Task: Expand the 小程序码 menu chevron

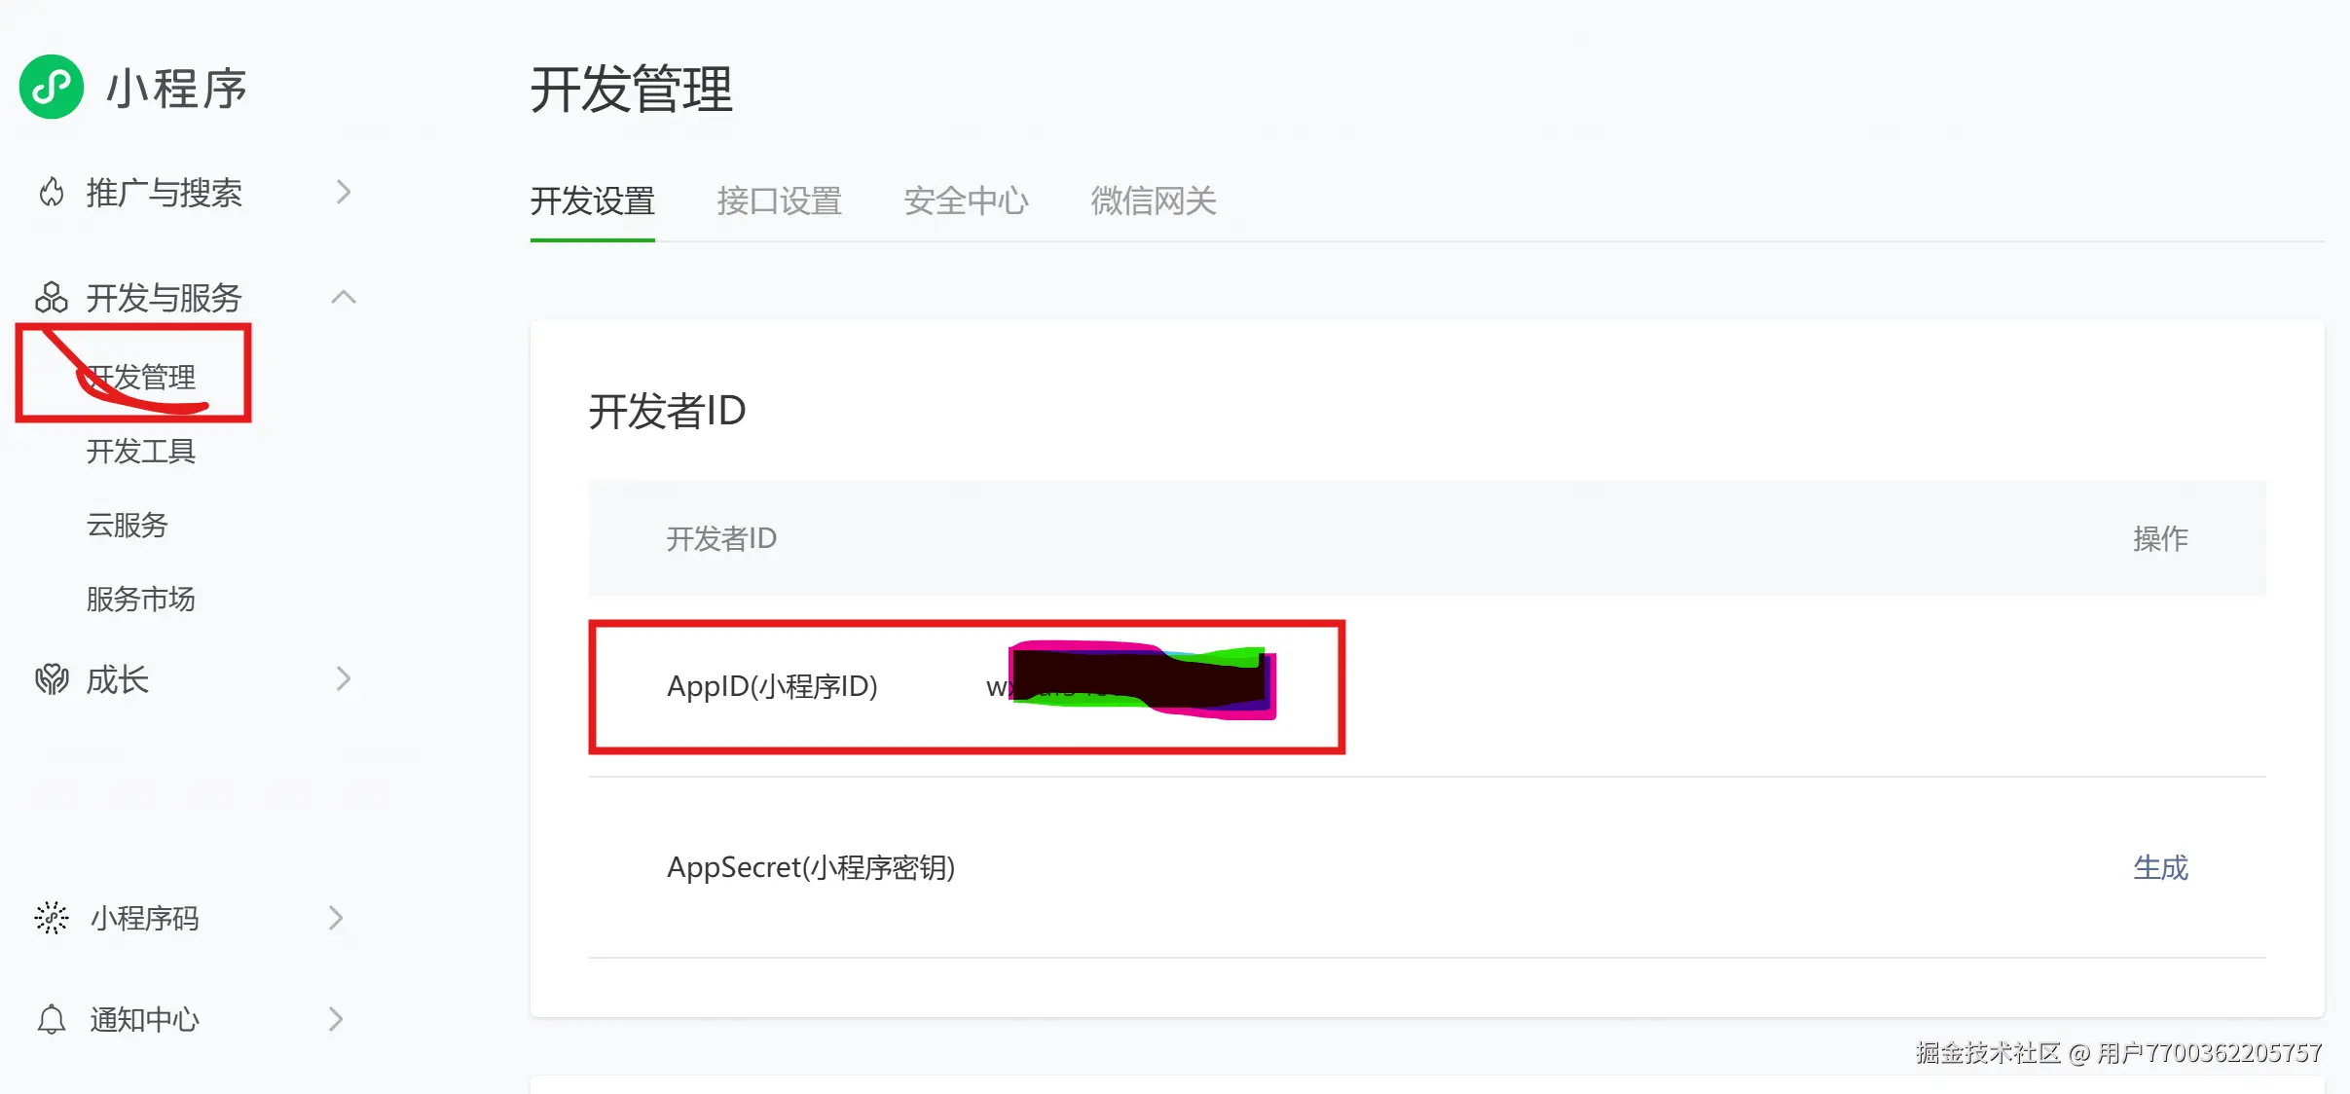Action: pyautogui.click(x=336, y=918)
